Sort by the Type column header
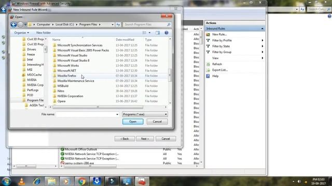 click(x=156, y=40)
